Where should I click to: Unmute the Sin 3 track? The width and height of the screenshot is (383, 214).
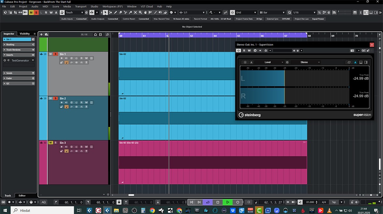[50, 143]
